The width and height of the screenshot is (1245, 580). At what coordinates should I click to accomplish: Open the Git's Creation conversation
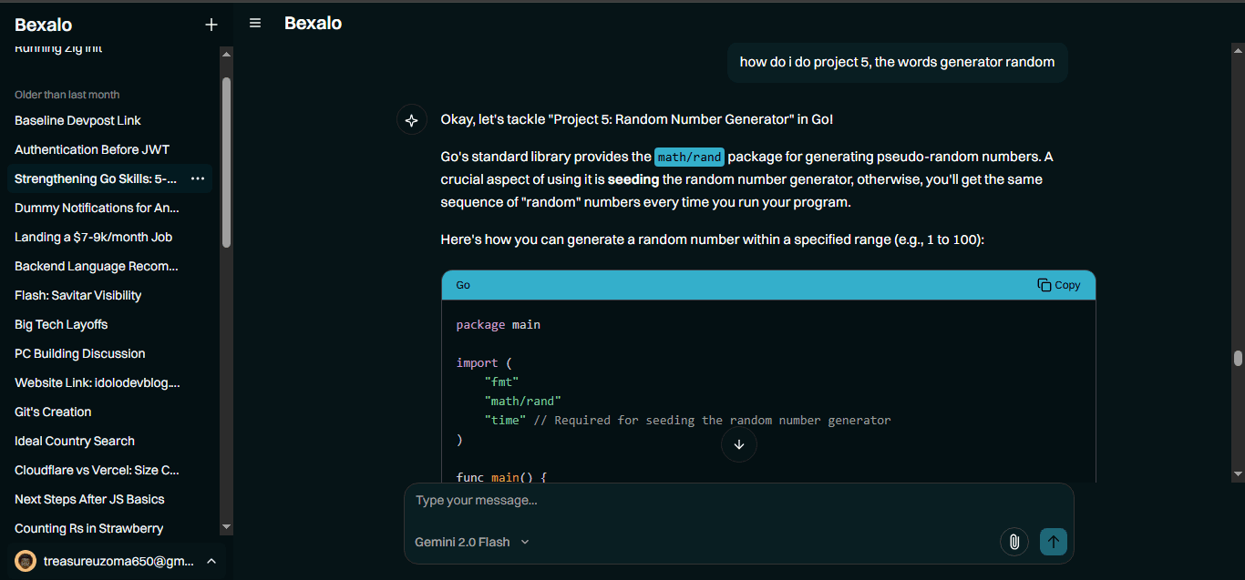coord(53,412)
